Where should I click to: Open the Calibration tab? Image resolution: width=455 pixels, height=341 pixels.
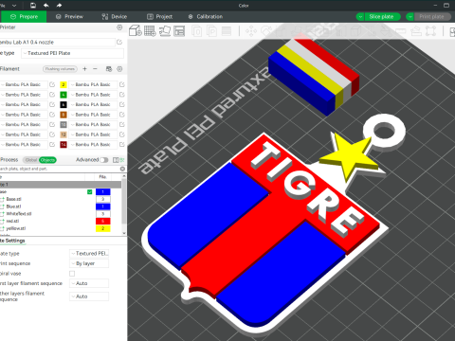click(206, 17)
